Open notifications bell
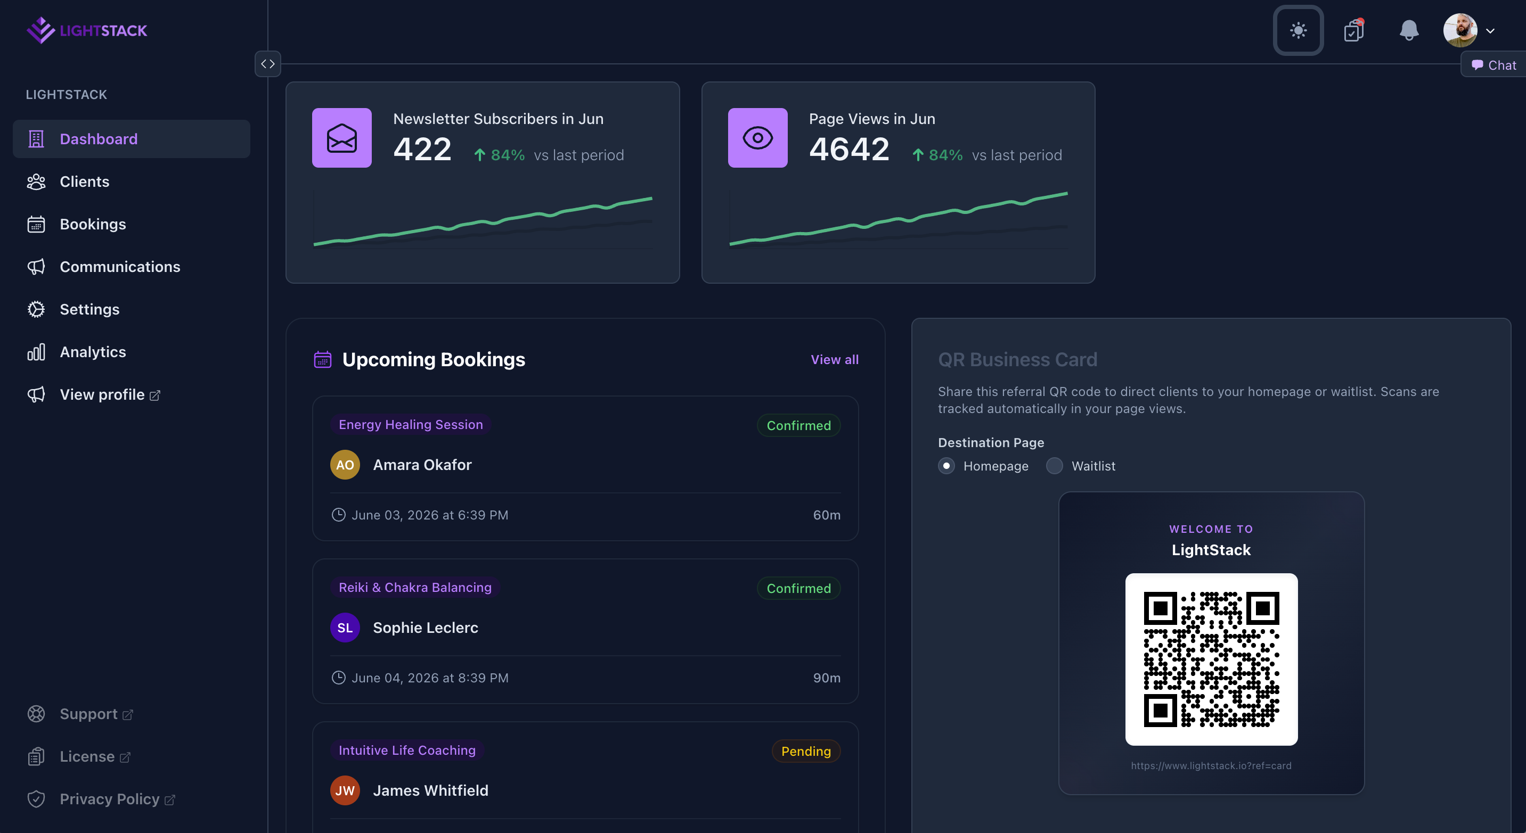This screenshot has width=1526, height=833. click(1409, 30)
